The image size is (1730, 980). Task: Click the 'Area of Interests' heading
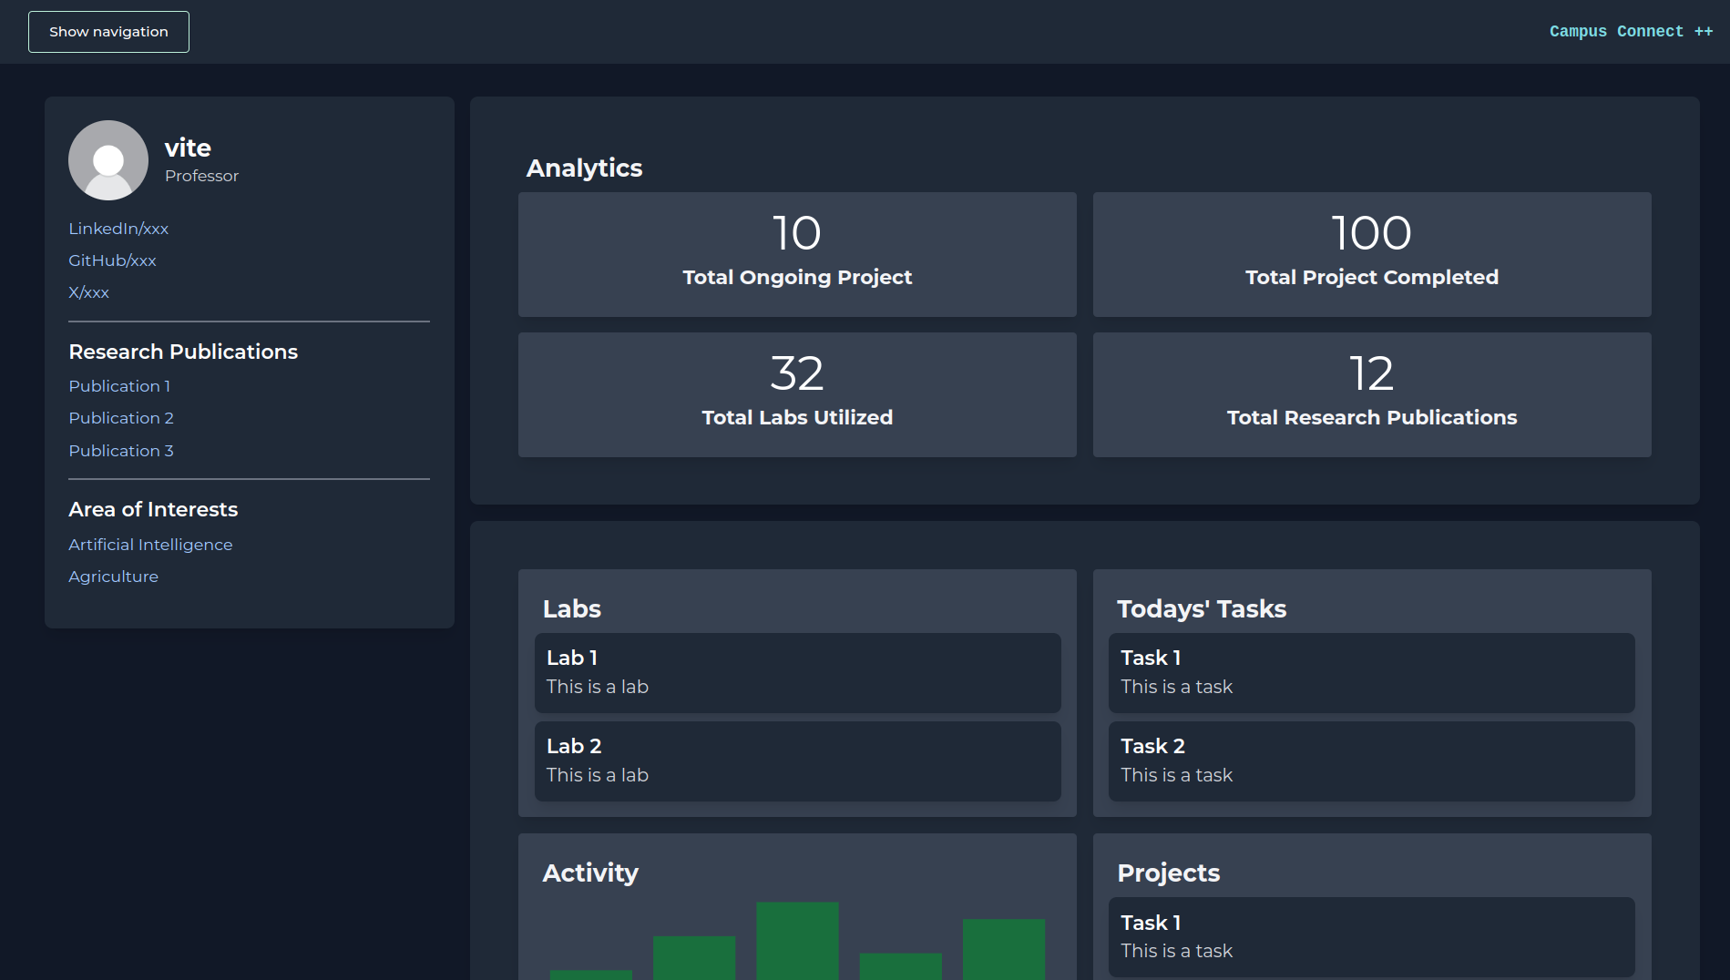153,509
